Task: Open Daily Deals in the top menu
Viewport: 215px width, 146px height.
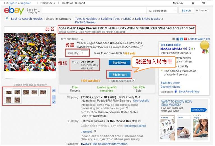Action: click(x=48, y=3)
